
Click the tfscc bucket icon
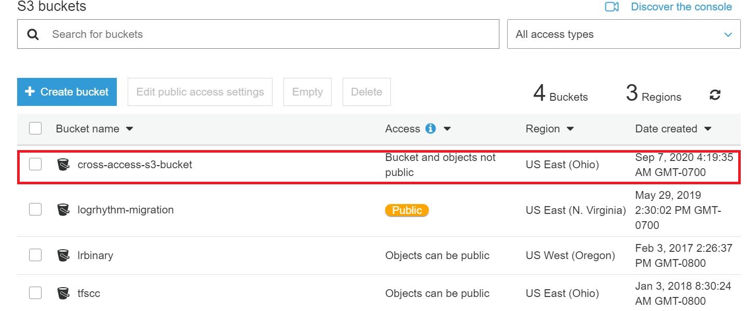click(x=63, y=293)
